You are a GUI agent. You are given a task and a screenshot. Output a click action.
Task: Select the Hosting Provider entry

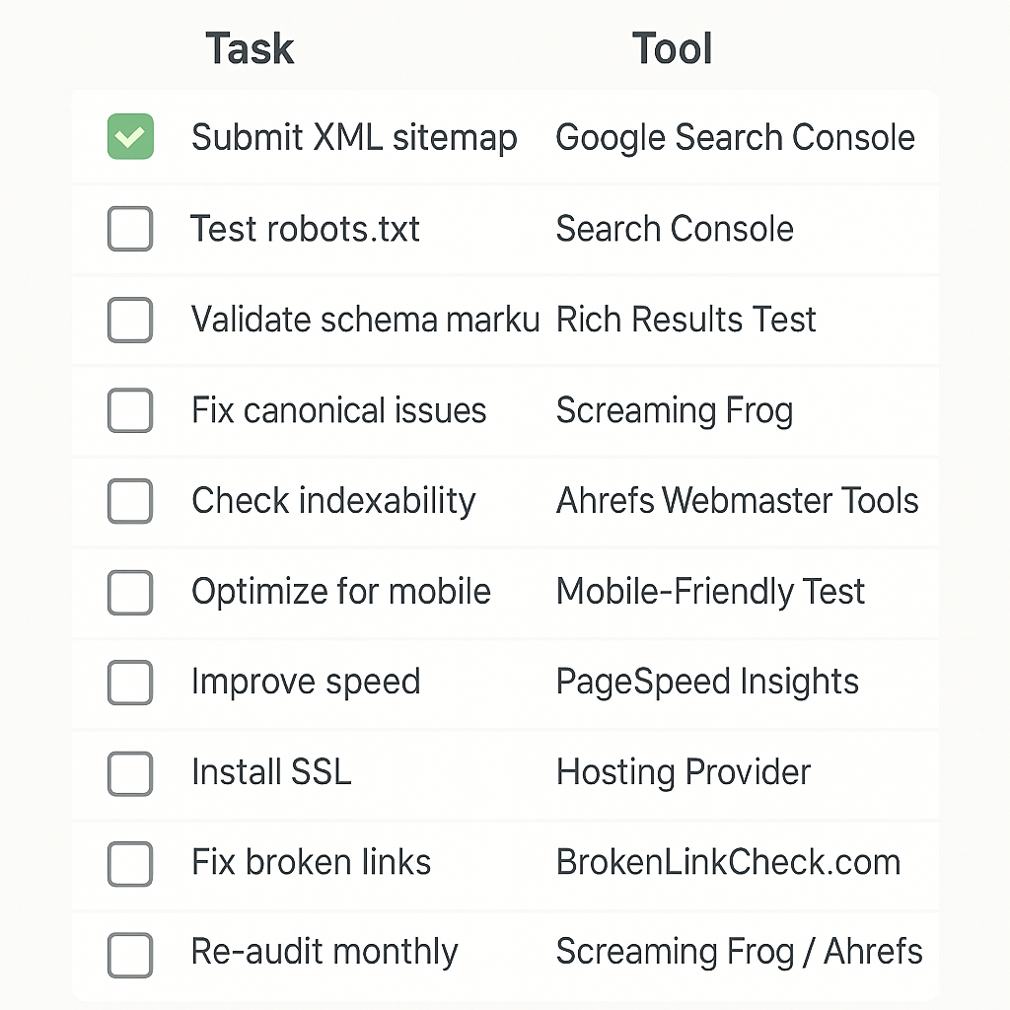pyautogui.click(x=684, y=772)
